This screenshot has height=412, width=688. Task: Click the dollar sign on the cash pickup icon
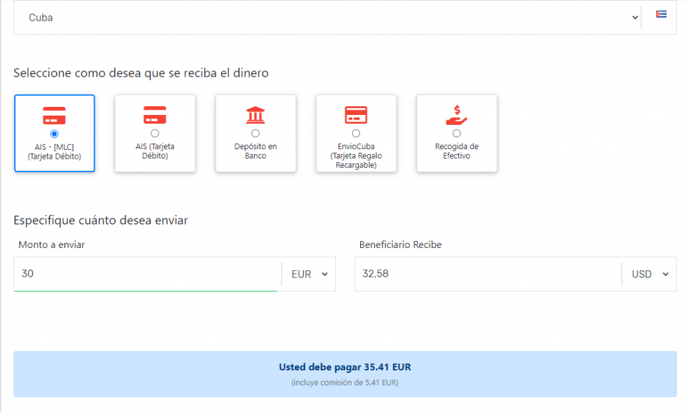[457, 110]
